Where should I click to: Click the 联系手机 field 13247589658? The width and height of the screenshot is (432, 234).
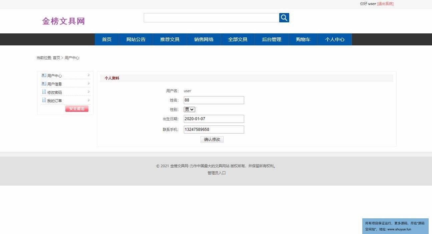(x=214, y=130)
